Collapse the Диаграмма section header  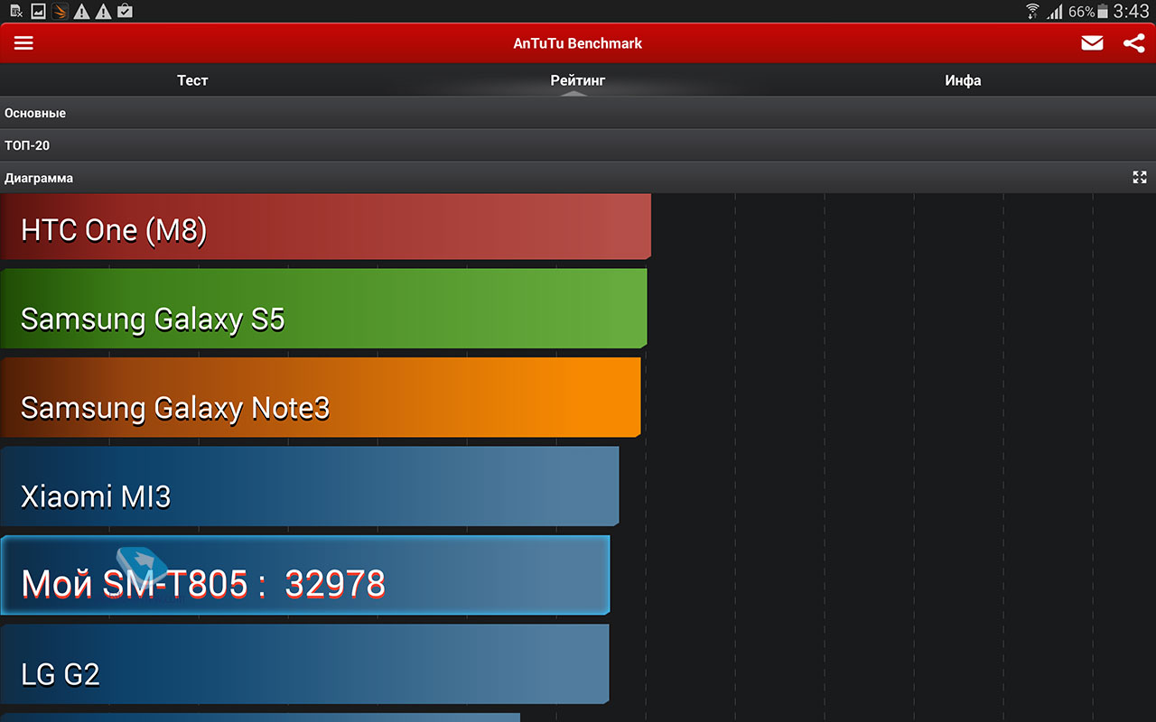(x=578, y=178)
